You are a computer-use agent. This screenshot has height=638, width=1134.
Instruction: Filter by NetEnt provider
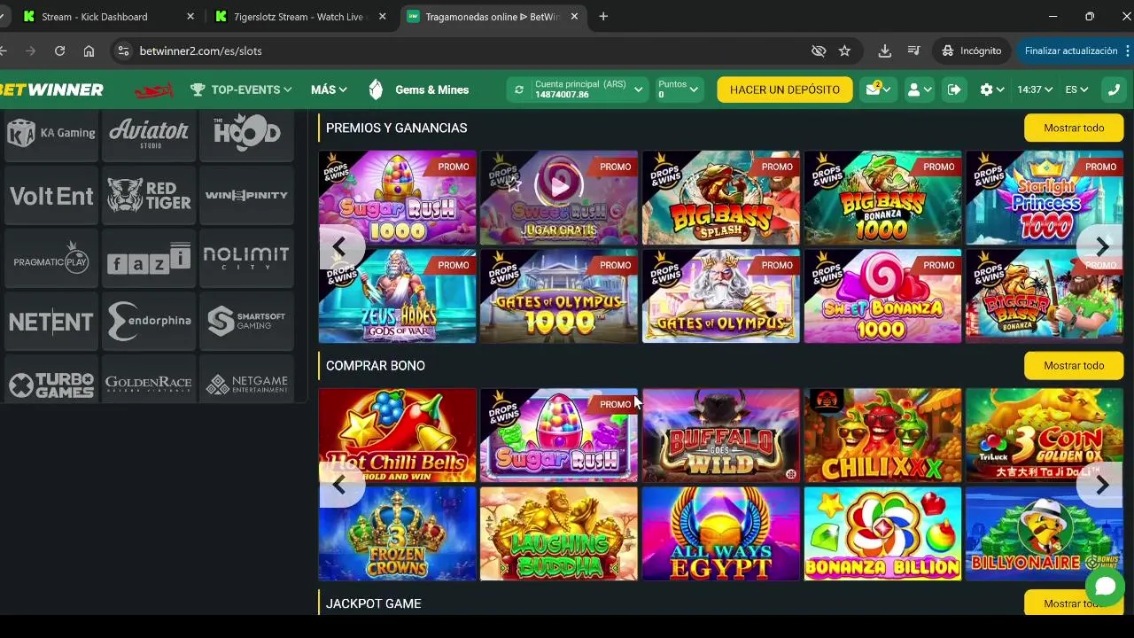[x=51, y=321]
